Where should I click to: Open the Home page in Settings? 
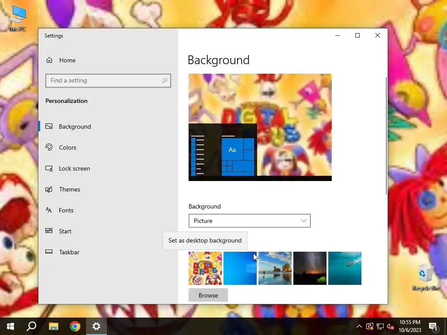coord(108,60)
